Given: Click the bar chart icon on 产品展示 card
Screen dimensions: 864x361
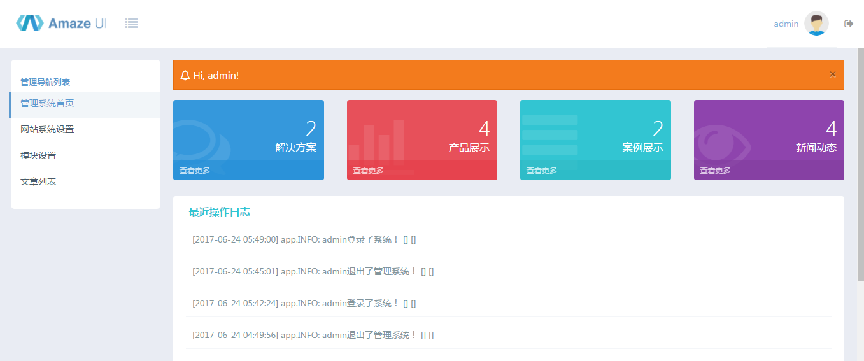Looking at the screenshot, I should coord(379,146).
